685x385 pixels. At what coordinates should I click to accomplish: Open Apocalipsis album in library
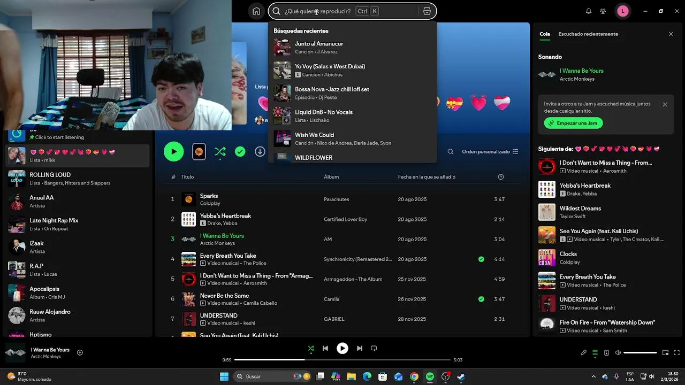(78, 292)
